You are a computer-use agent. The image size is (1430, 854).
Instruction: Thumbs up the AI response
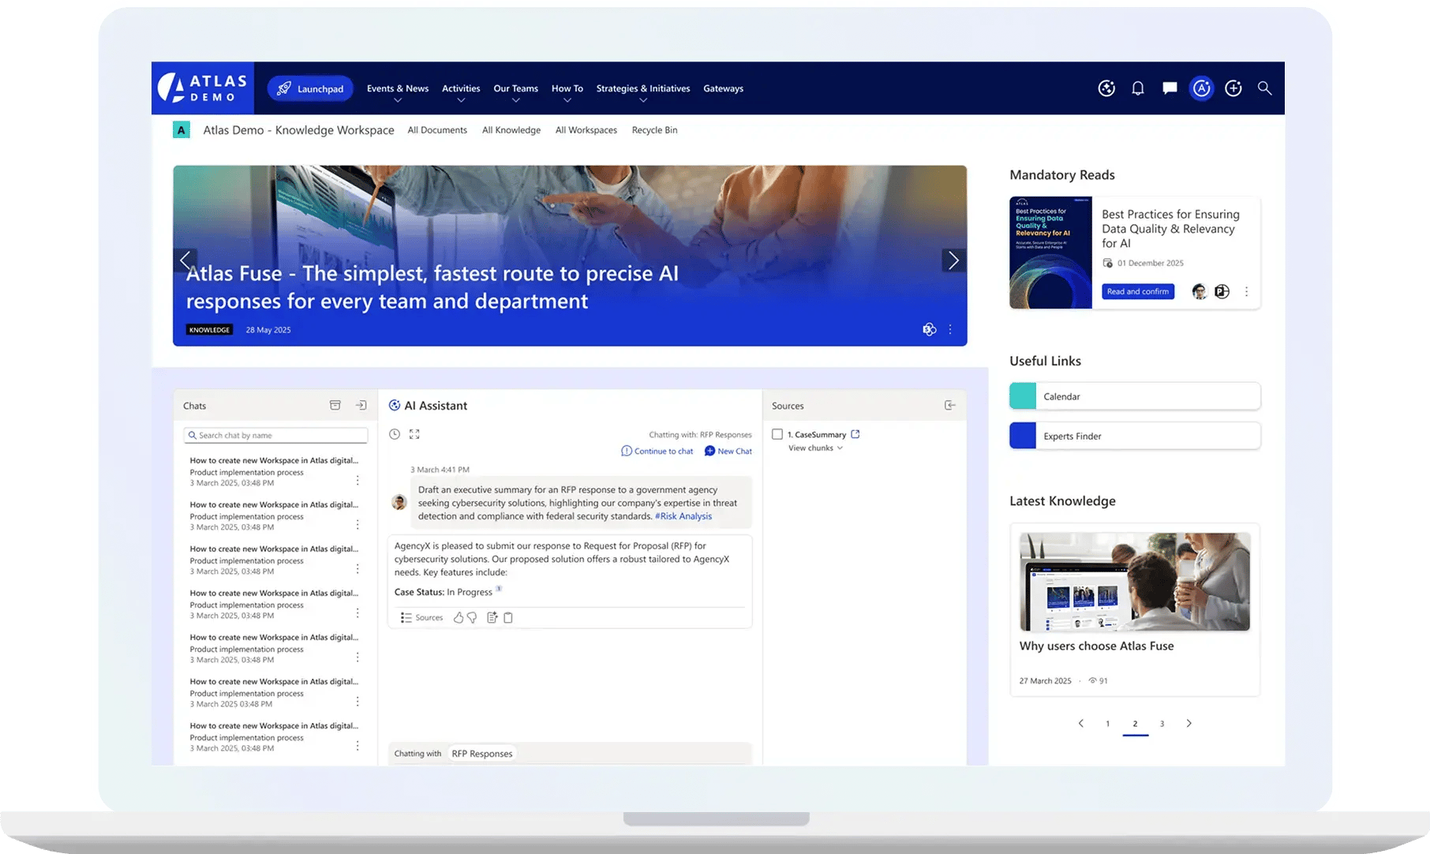[x=459, y=617]
